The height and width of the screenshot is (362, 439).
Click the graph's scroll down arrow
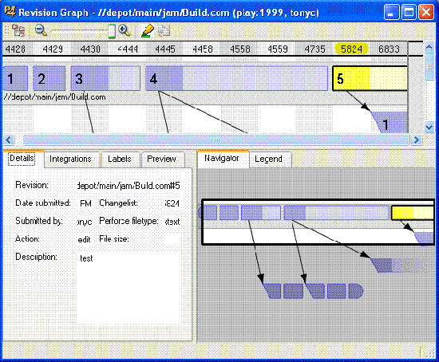point(429,127)
